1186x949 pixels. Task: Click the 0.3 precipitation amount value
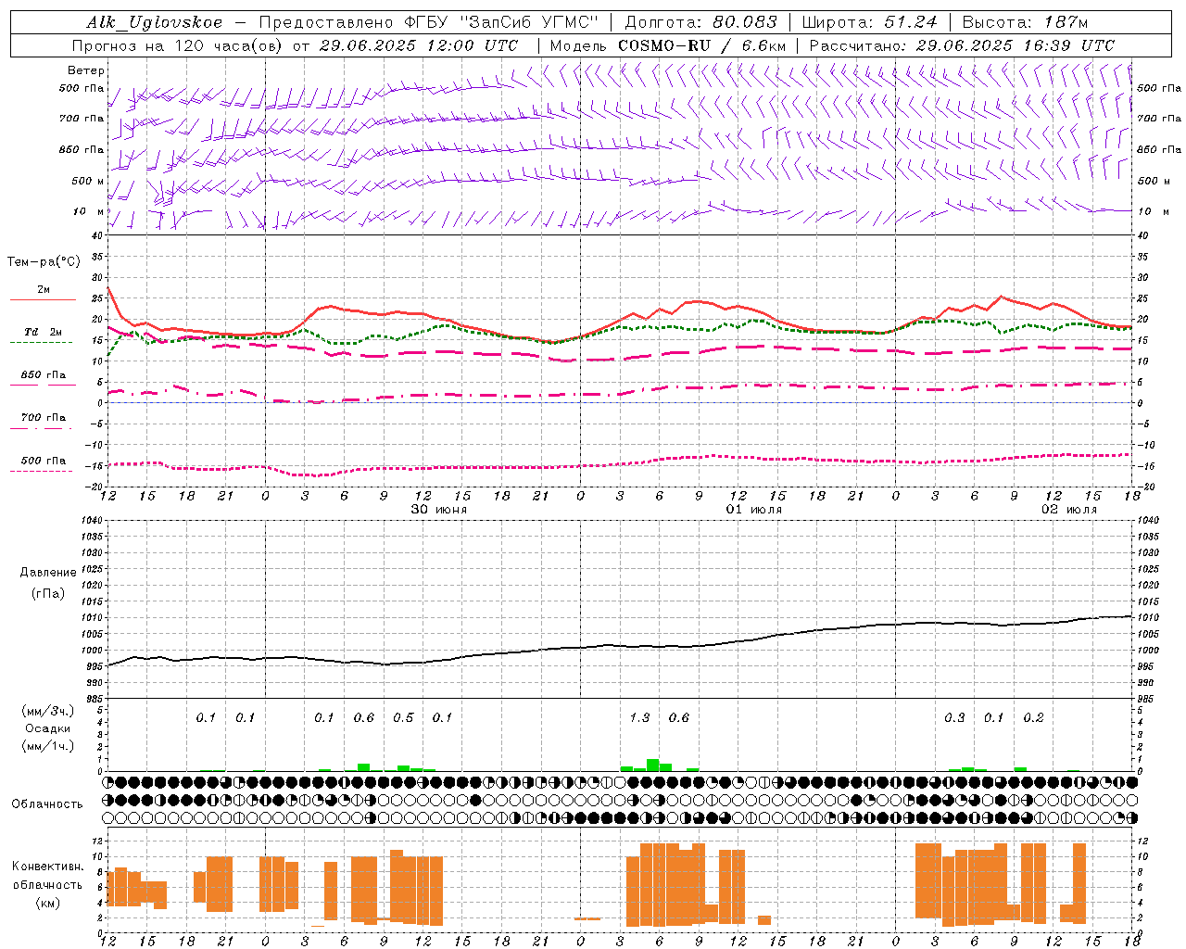tap(954, 718)
